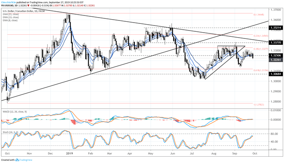The image size is (284, 163).
Task: Click the 1 (1.27823) Fibonacci label
Action: click(x=259, y=104)
